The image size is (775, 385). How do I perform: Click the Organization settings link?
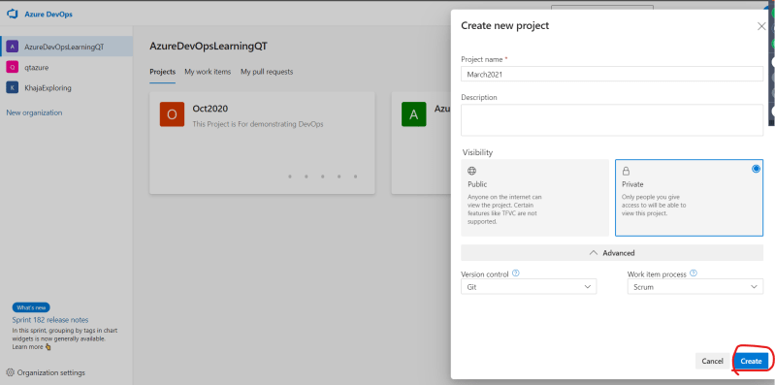[x=50, y=372]
